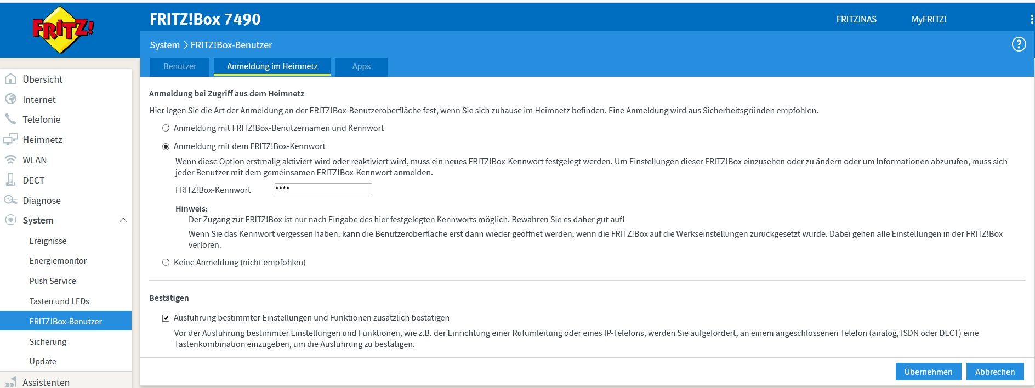
Task: Click the Bestätigen section heading
Action: click(x=169, y=298)
